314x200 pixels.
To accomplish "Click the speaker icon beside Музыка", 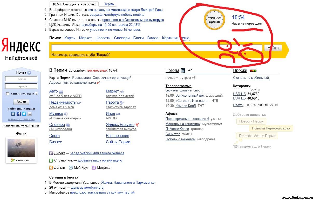I will pos(66,114).
